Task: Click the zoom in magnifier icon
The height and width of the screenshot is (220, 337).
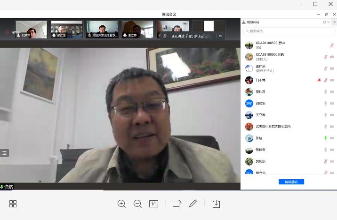Action: click(x=121, y=204)
